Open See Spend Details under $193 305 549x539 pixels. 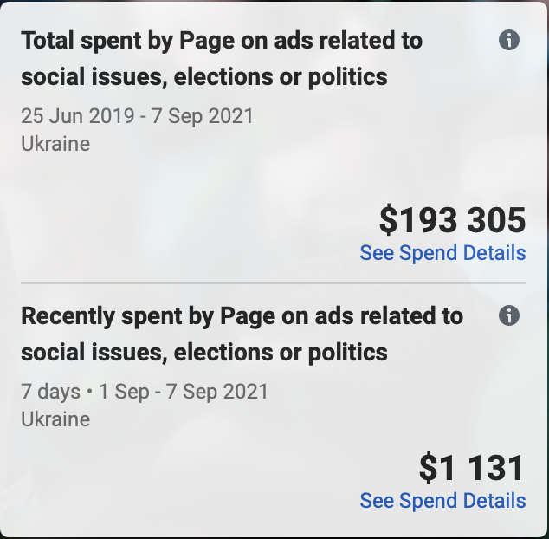click(x=442, y=253)
